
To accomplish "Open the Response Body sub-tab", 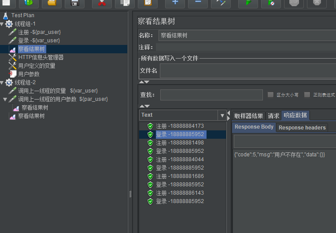I will pyautogui.click(x=254, y=127).
